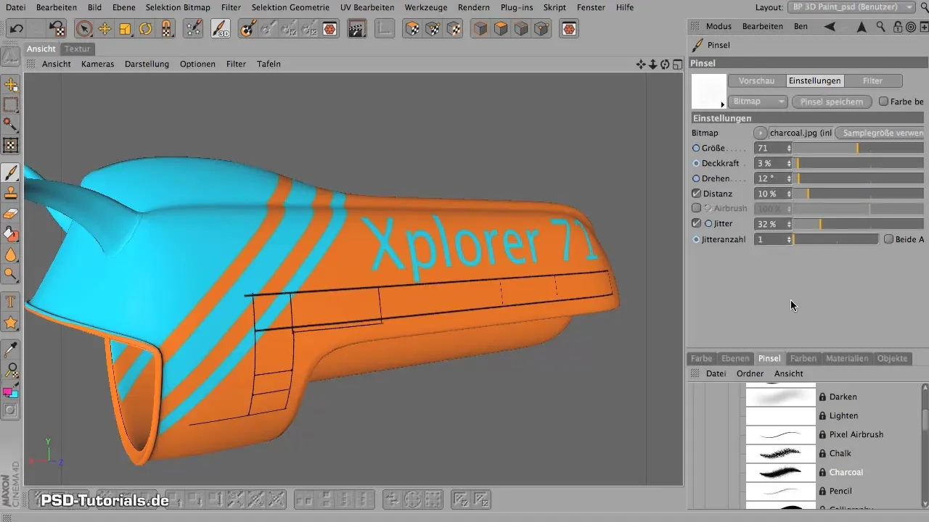Click the Jitter value stepper arrows

click(x=789, y=224)
